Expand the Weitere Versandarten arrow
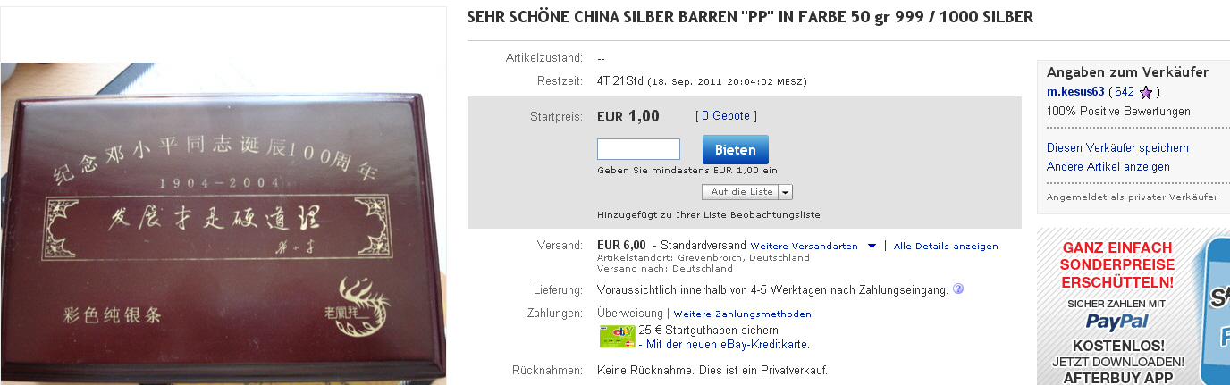1230x385 pixels. 872,247
